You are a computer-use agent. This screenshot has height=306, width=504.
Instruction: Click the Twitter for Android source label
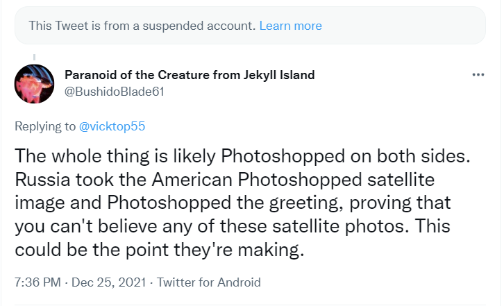pos(209,282)
